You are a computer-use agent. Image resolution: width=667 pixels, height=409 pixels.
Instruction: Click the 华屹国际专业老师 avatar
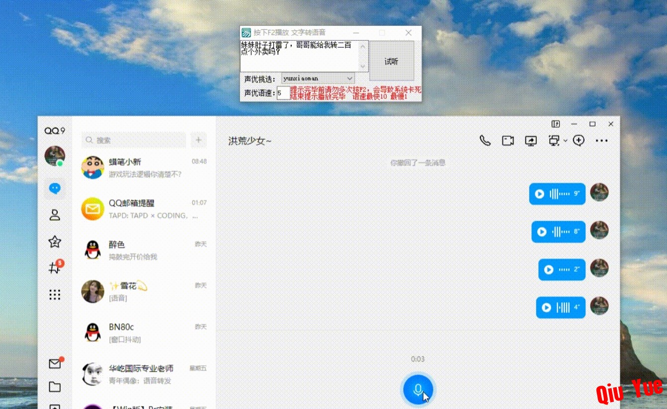pyautogui.click(x=92, y=374)
